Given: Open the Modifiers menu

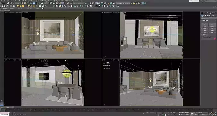Looking at the screenshot, I should (x=25, y=1).
